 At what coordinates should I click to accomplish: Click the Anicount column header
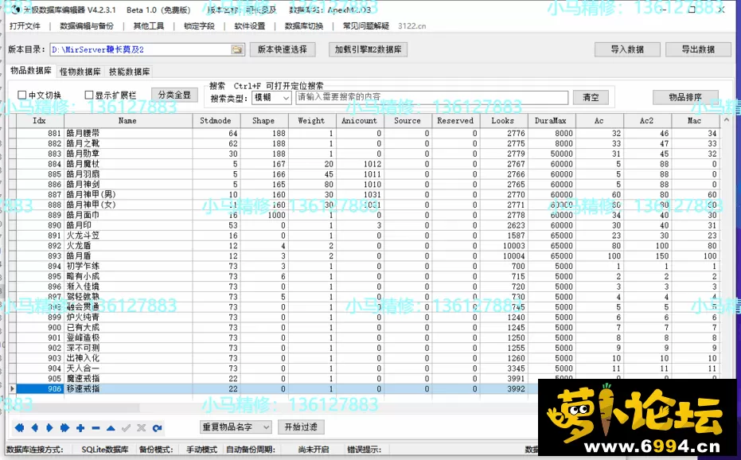pyautogui.click(x=360, y=121)
